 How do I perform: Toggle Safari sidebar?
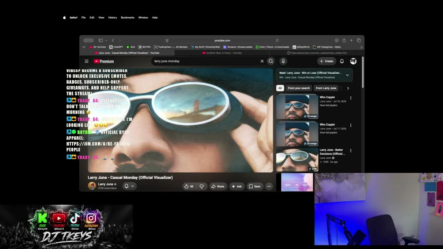pos(101,40)
